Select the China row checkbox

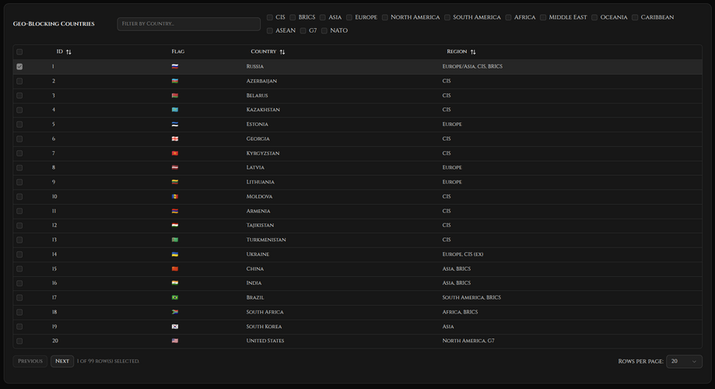[19, 268]
